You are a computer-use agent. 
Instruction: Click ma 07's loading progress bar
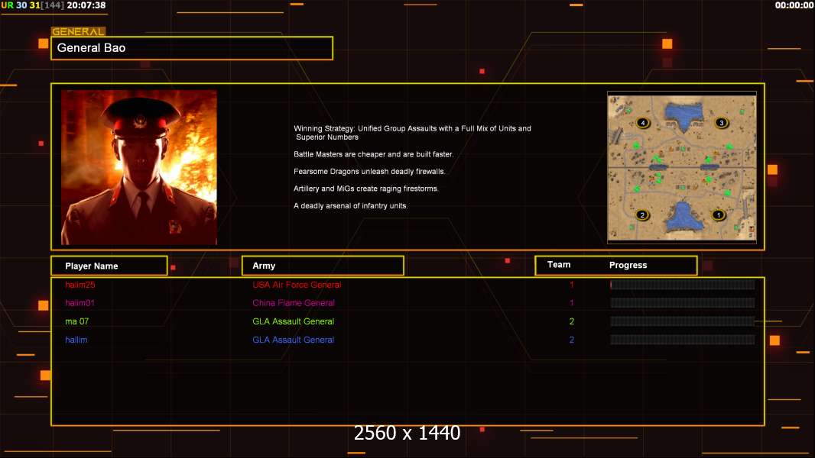[683, 321]
